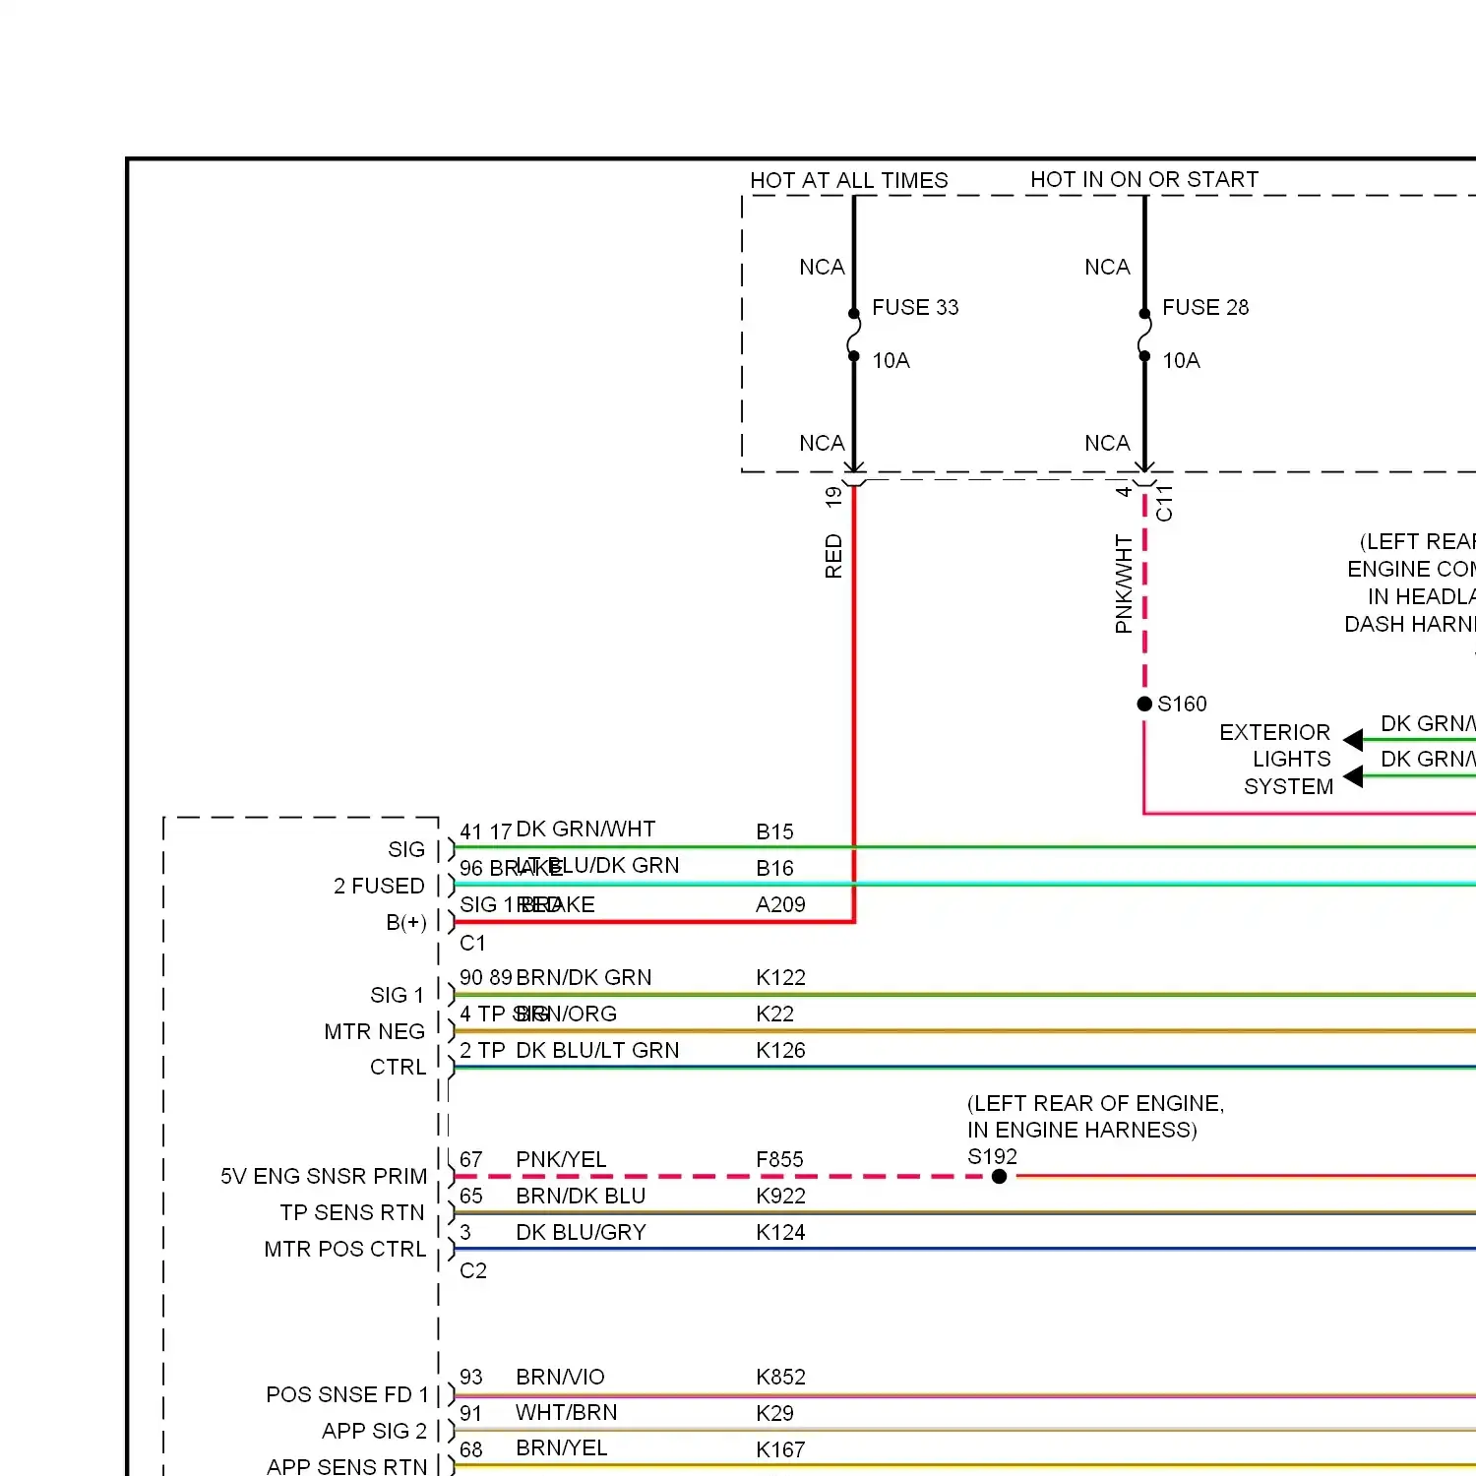The width and height of the screenshot is (1476, 1476).
Task: Click circuit code F855
Action: (779, 1159)
